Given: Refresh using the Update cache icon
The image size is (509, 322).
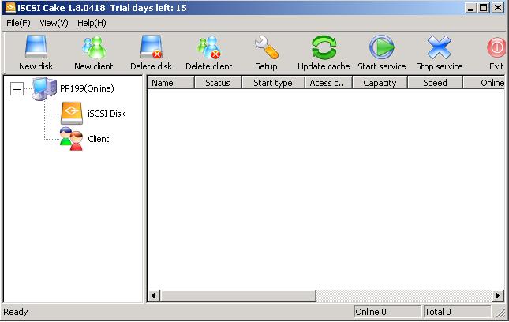Looking at the screenshot, I should click(324, 47).
